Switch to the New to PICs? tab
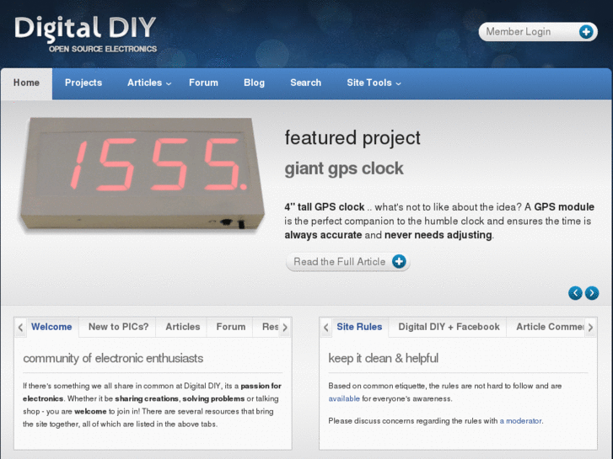The image size is (613, 459). click(118, 327)
